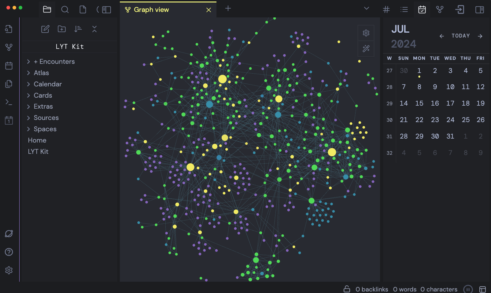Click the bookmarks page icon in top bar
Viewport: 491px width, 293px height.
83,9
